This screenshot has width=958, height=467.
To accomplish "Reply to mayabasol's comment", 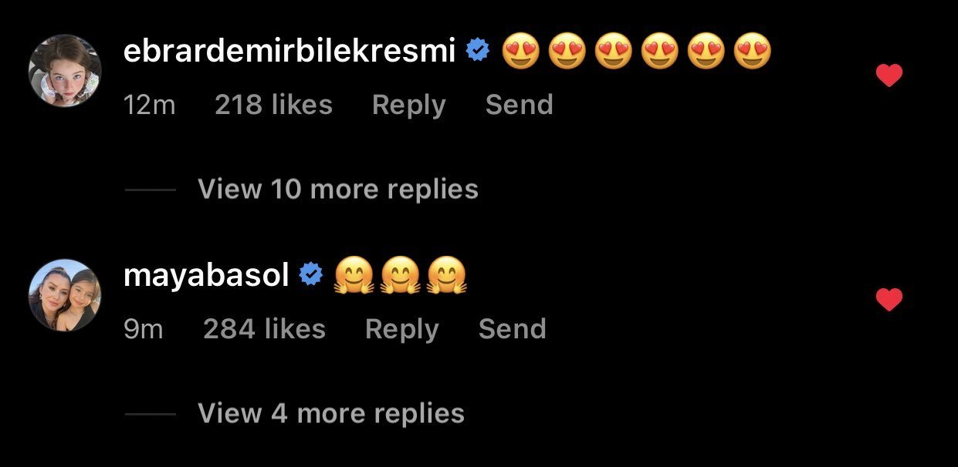I will pos(401,330).
